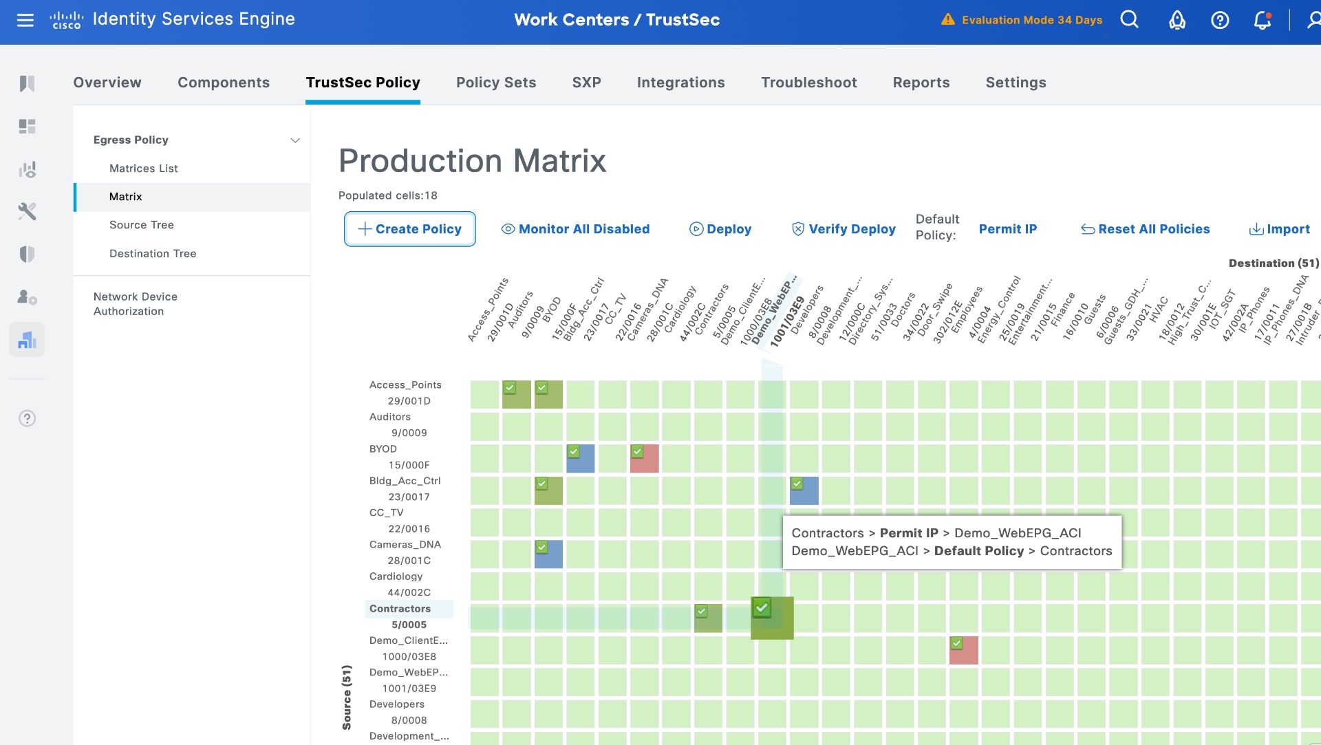Open Work Centers chart icon in sidebar

pos(27,340)
